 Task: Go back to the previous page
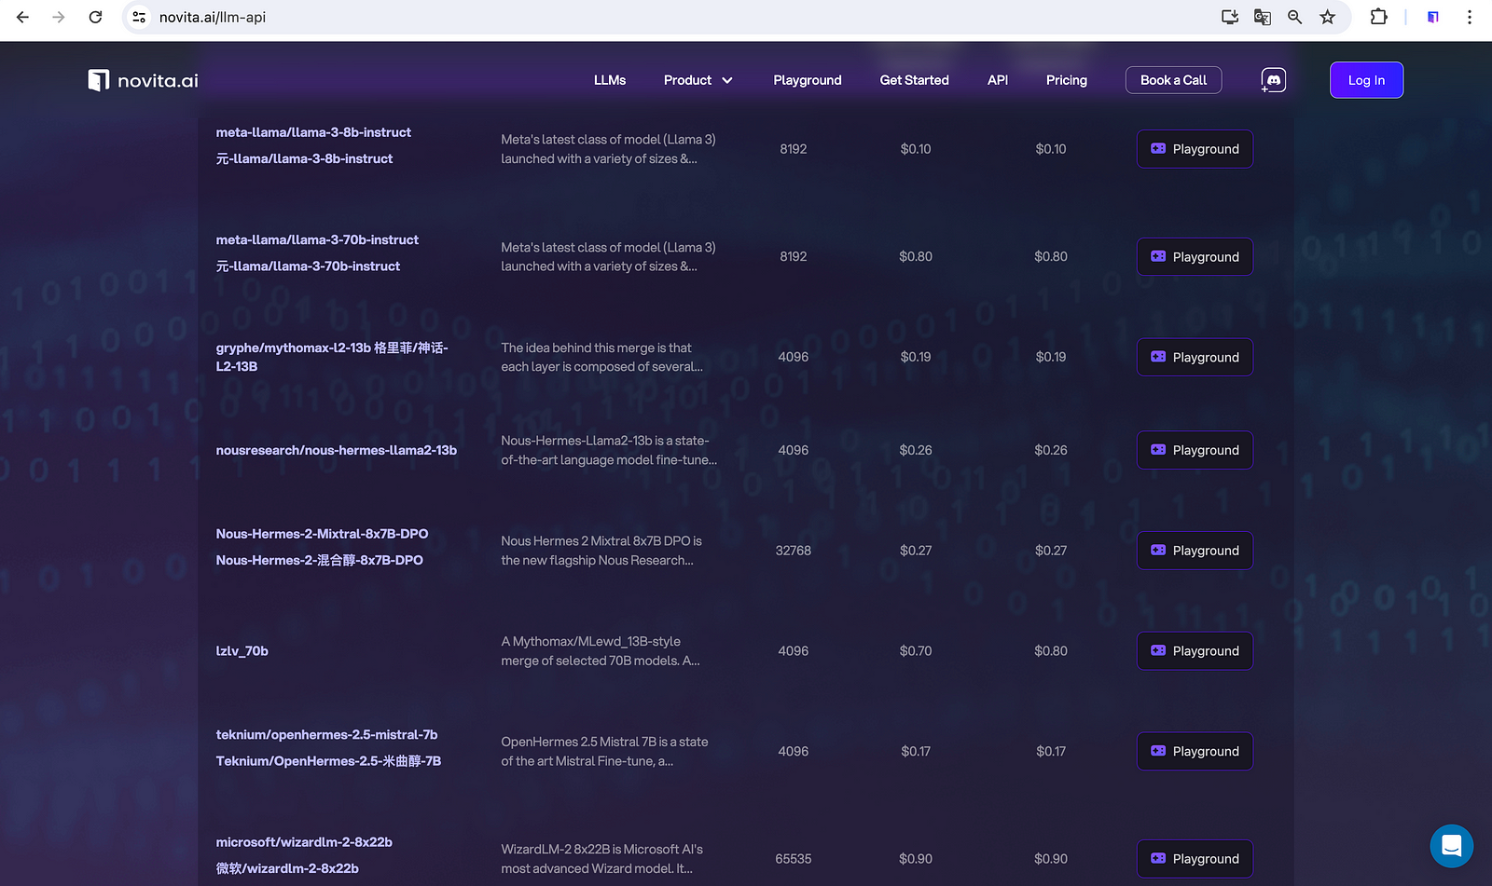(x=22, y=17)
